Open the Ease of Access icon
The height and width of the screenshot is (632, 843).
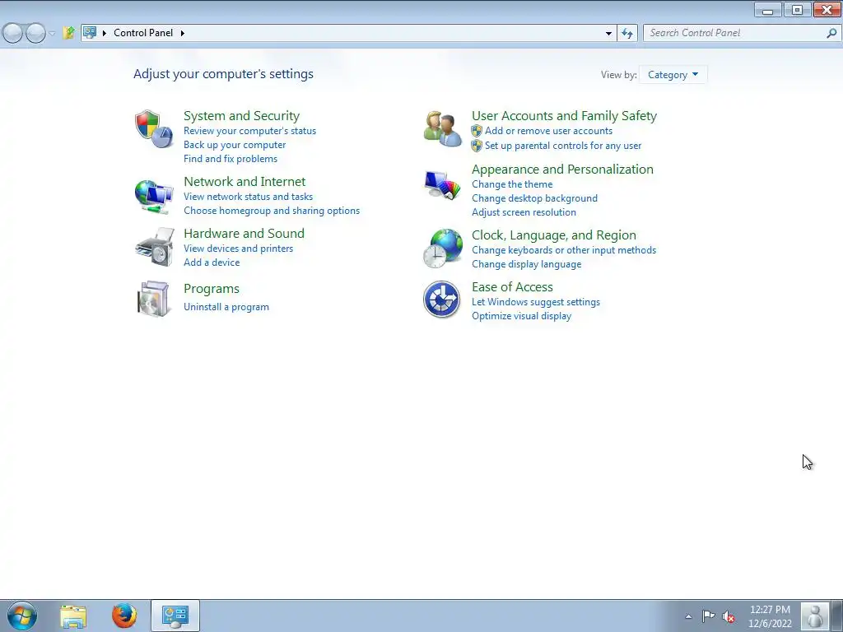(441, 300)
